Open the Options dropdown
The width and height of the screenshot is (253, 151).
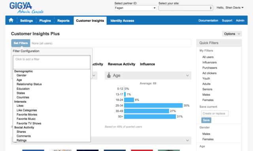pyautogui.click(x=232, y=34)
